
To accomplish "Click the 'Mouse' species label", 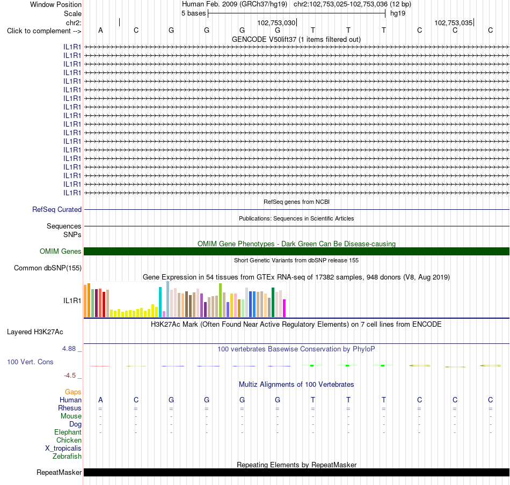I will 71,416.
